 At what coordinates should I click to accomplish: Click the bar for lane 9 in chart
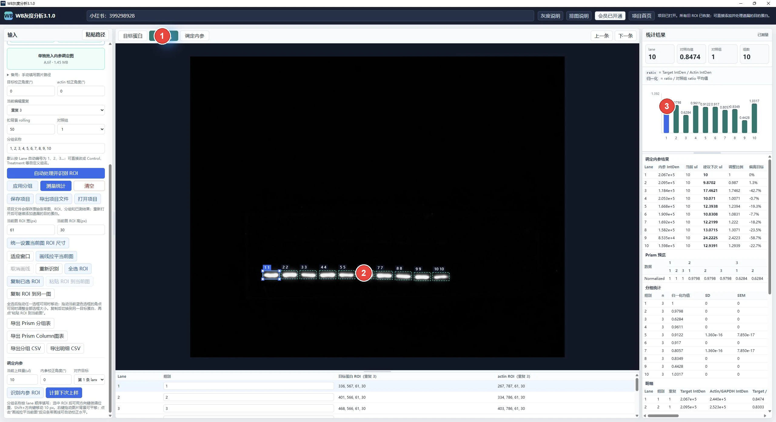click(x=744, y=127)
